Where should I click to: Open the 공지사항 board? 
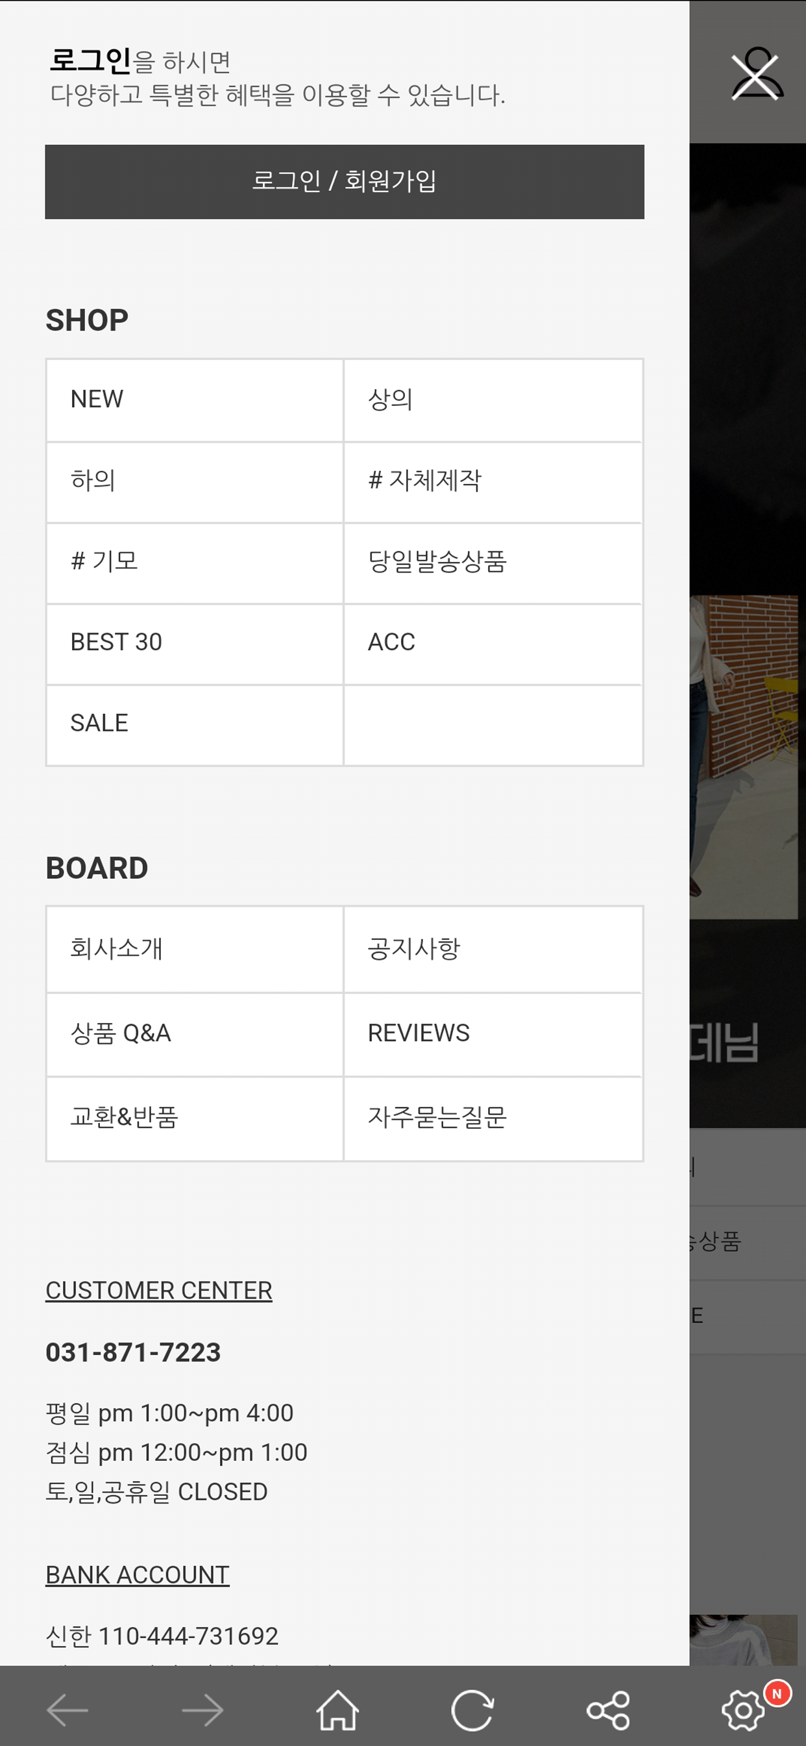pyautogui.click(x=493, y=949)
